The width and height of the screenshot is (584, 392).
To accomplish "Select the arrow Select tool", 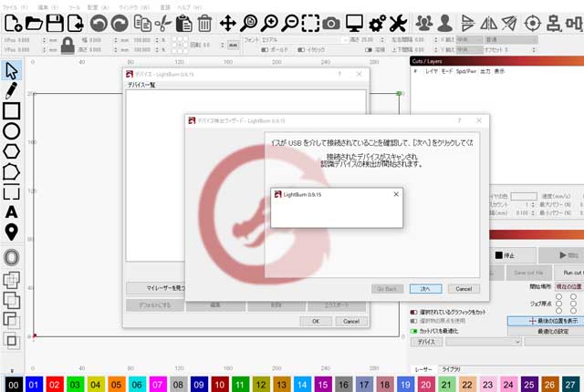I will (12, 71).
